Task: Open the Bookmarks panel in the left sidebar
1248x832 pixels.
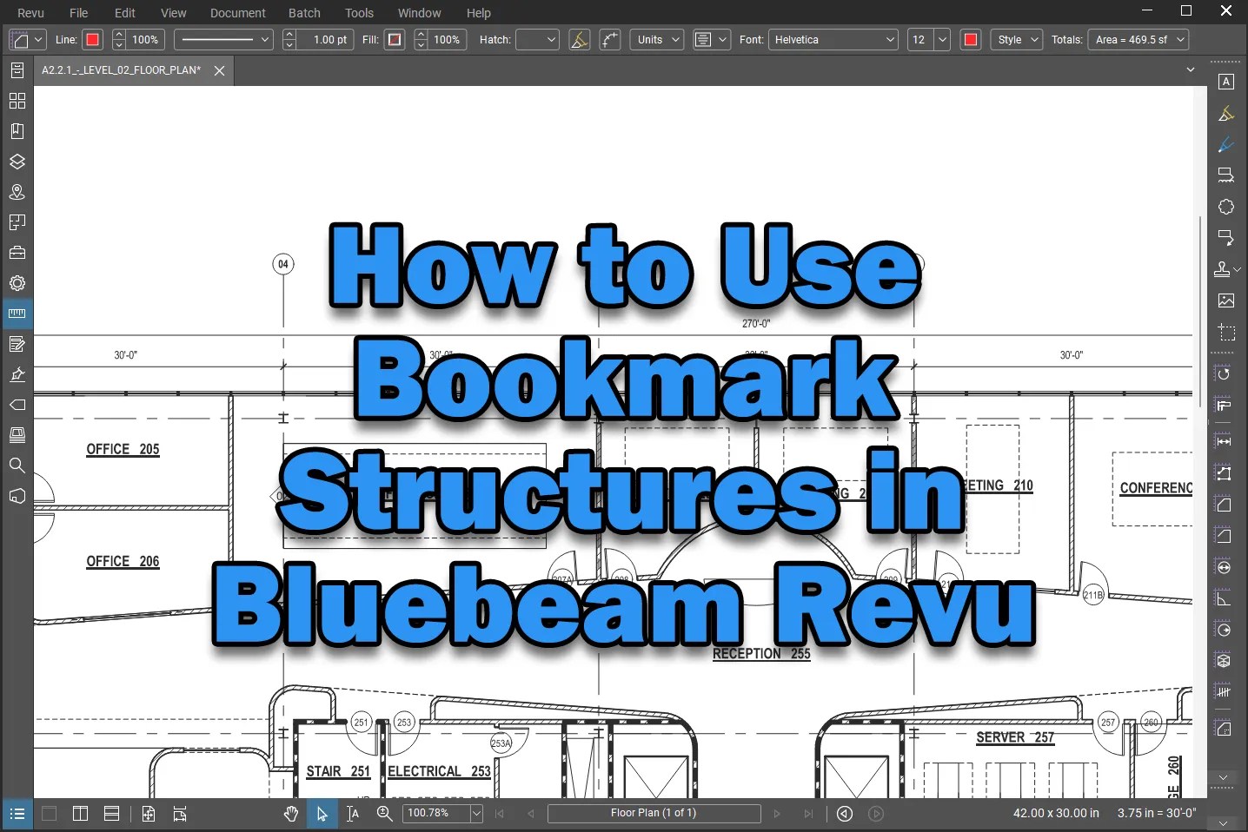Action: 17,131
